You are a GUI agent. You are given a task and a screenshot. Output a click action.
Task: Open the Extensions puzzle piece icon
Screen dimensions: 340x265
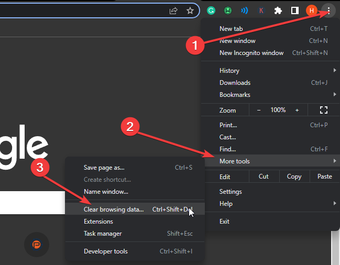[278, 10]
